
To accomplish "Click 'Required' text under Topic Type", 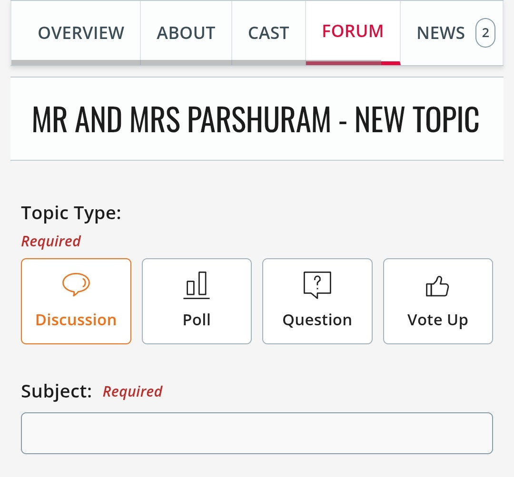I will pos(51,241).
